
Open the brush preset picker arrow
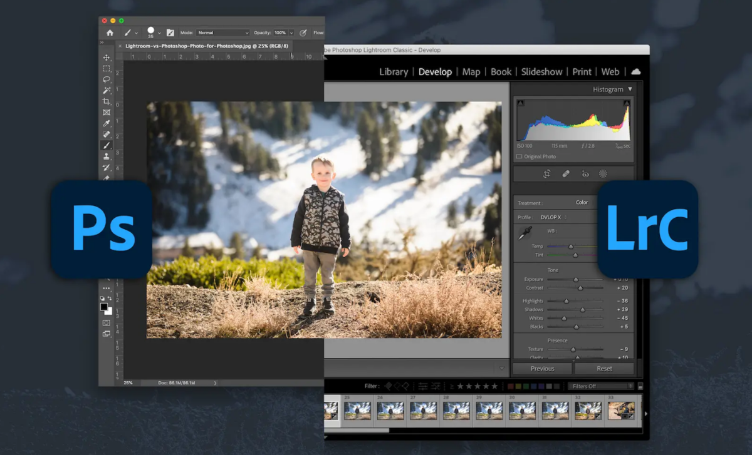coord(159,33)
